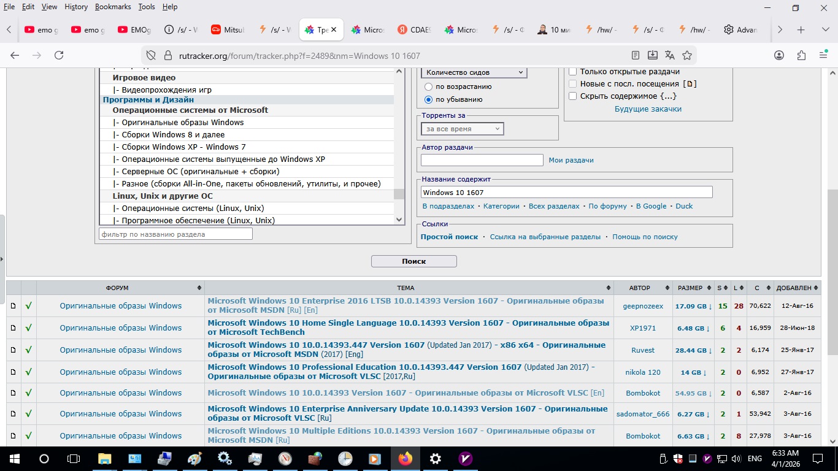Open the 'Будущие закачки' link
Image resolution: width=838 pixels, height=471 pixels.
click(648, 109)
